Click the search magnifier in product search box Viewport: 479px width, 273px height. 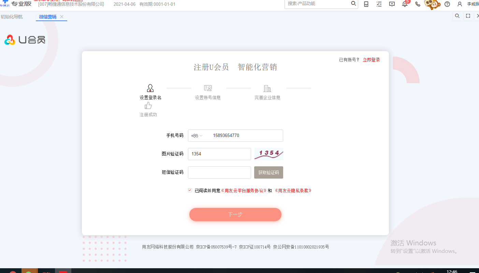pyautogui.click(x=353, y=4)
